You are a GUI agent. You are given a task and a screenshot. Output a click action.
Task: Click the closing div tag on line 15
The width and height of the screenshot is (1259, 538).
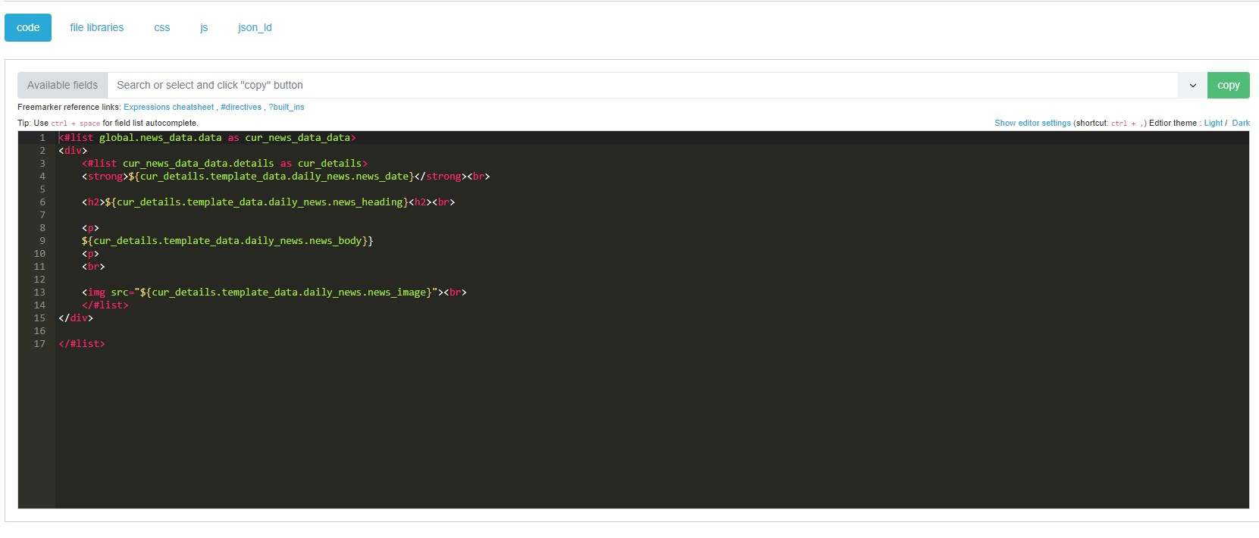point(76,317)
